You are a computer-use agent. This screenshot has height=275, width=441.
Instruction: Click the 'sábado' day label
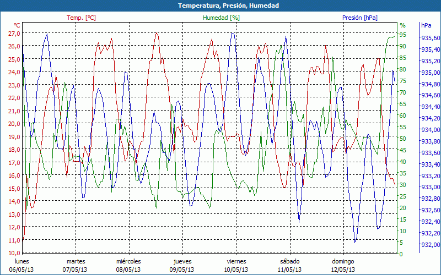[x=289, y=261]
